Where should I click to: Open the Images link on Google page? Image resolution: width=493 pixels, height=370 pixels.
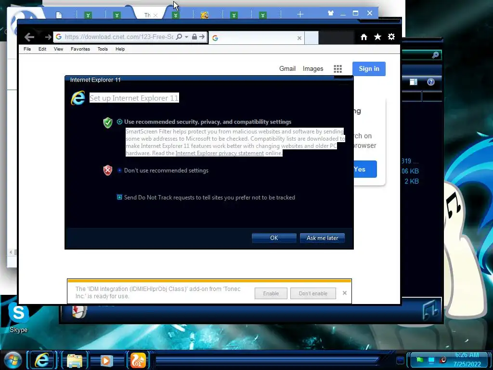[313, 68]
